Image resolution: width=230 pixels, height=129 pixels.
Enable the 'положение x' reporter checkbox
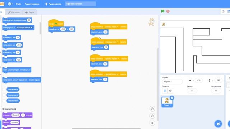click(4, 89)
